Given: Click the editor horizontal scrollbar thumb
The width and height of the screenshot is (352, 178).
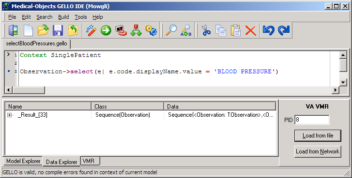Looking at the screenshot, I should 29,90.
